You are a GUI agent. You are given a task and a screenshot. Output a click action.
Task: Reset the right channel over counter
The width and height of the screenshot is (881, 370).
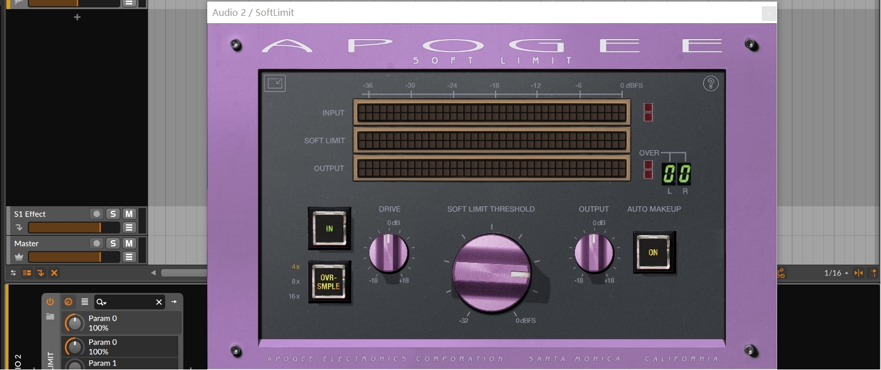(684, 173)
